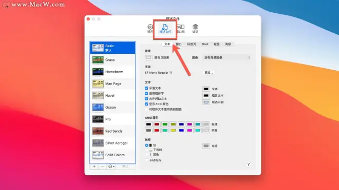The image size is (339, 190).
Task: Pick the standard teal cyan ANSI color well
Action: point(198,124)
